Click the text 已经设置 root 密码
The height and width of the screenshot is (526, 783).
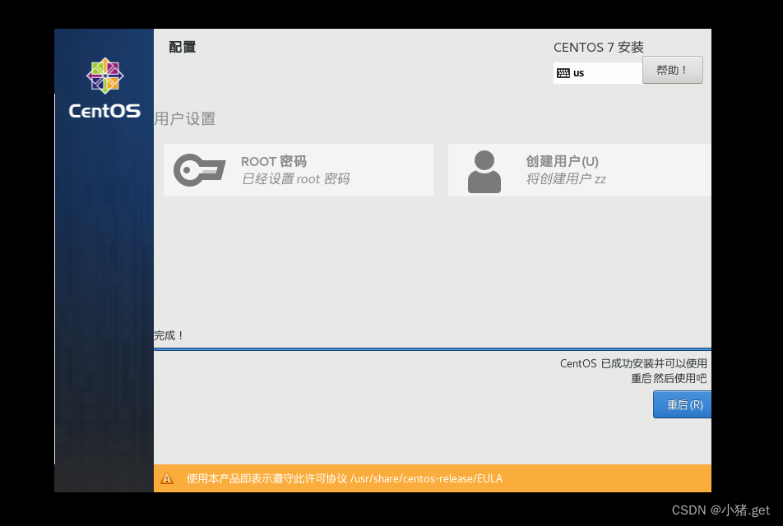295,178
